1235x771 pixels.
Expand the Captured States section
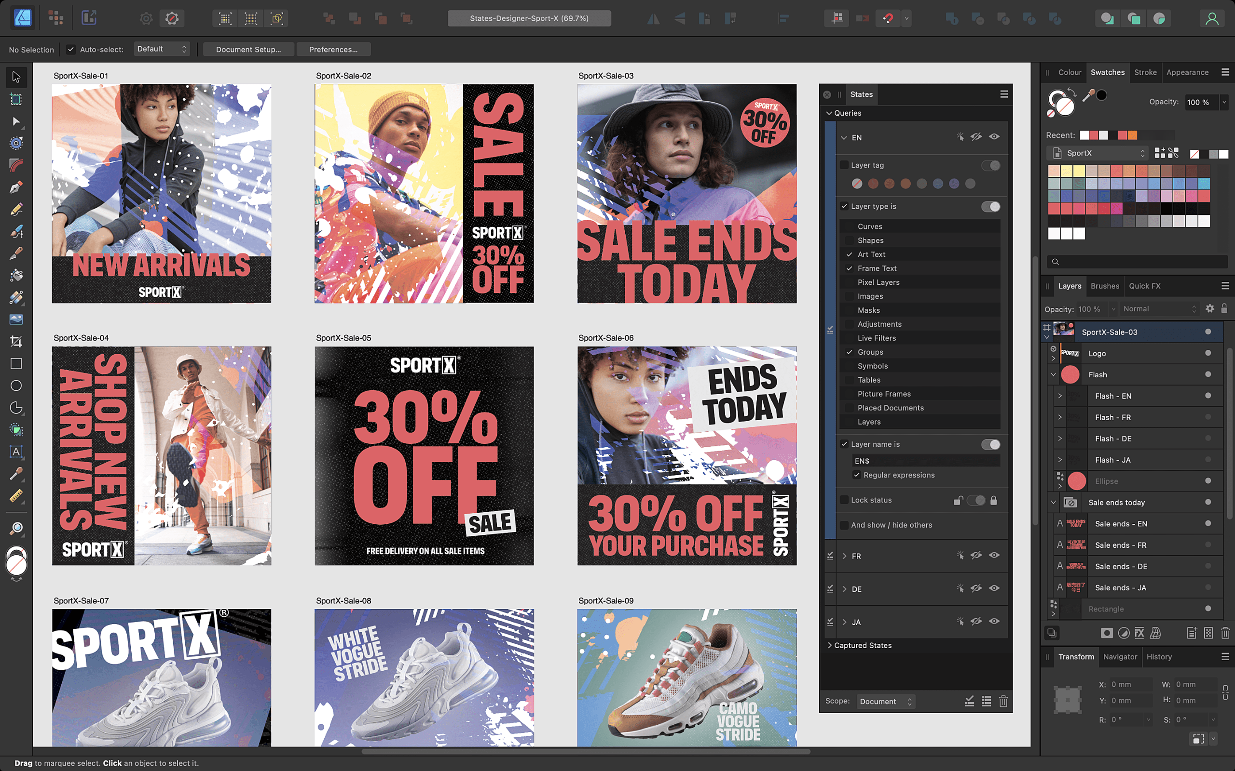pos(829,645)
